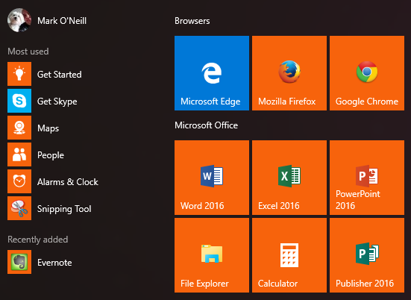Click the Recently added section heading
The image size is (411, 300).
point(38,240)
